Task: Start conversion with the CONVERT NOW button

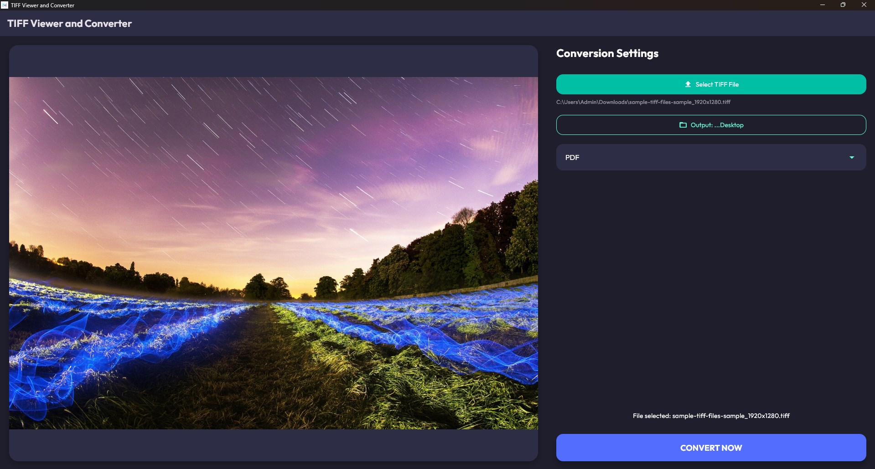Action: 710,448
